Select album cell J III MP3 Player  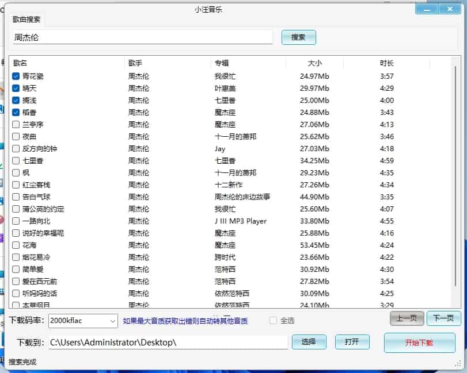240,221
